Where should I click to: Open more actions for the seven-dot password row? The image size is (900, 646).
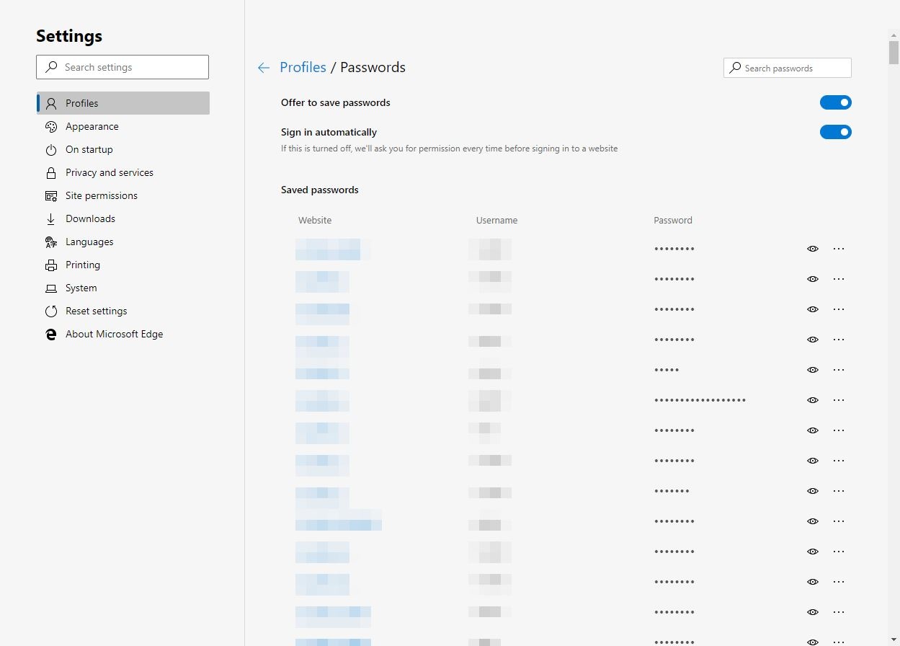pos(839,491)
